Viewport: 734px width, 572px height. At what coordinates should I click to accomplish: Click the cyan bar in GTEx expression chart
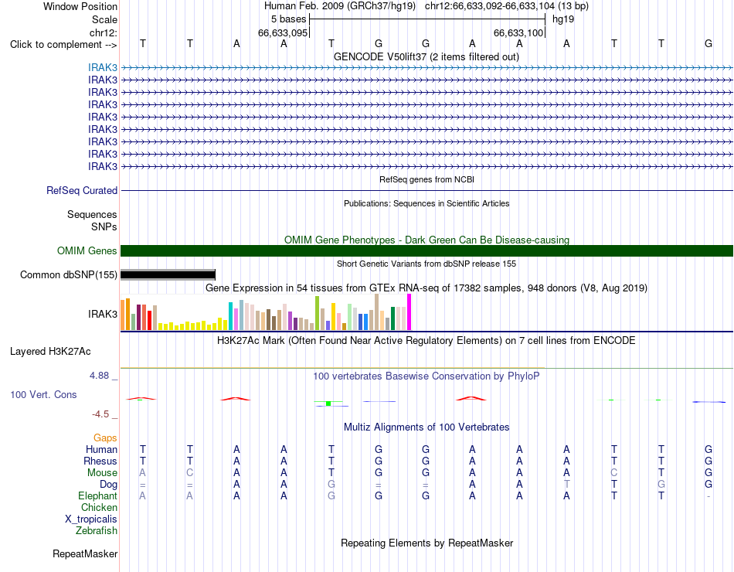(x=231, y=316)
